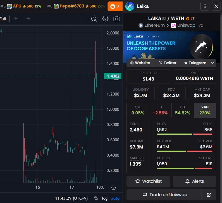Open trending #5 APU token link

click(x=21, y=6)
